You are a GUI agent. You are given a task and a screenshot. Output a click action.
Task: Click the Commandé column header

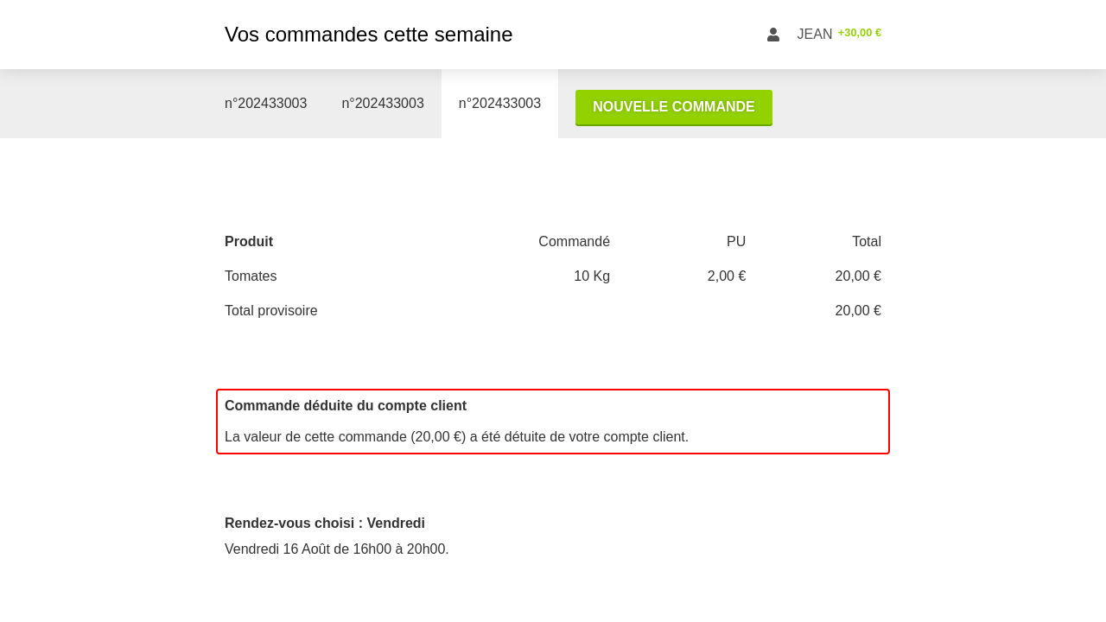pos(574,242)
